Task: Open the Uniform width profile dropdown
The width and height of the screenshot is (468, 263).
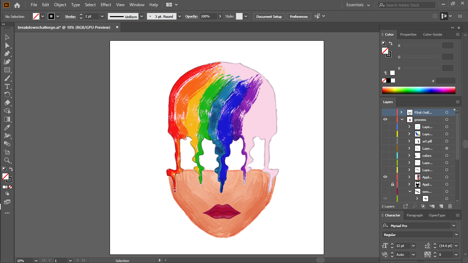Action: (x=141, y=16)
